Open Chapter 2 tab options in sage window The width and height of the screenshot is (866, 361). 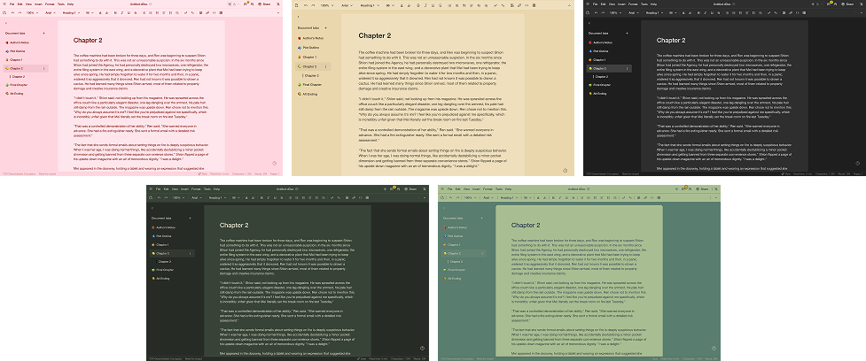click(x=481, y=253)
